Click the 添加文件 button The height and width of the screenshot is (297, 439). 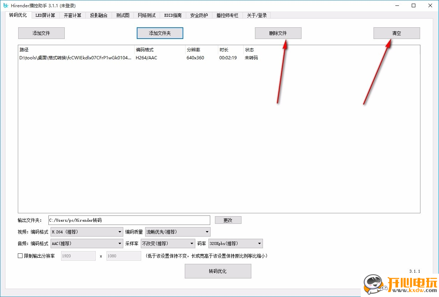click(41, 33)
